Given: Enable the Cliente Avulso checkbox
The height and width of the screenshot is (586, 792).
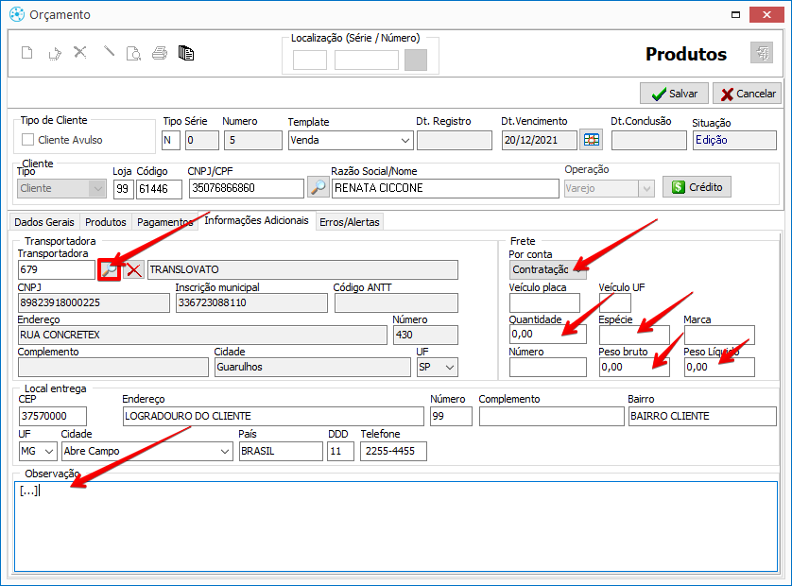Looking at the screenshot, I should coord(27,140).
